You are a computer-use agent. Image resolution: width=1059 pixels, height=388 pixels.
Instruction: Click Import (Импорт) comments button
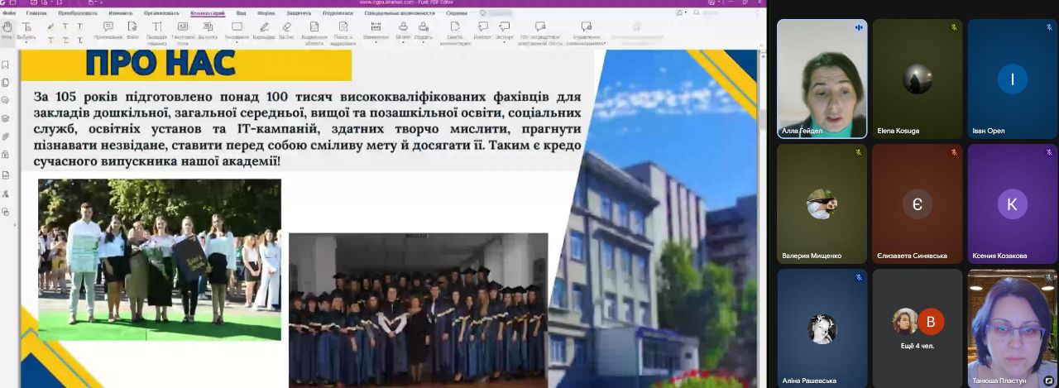[482, 31]
